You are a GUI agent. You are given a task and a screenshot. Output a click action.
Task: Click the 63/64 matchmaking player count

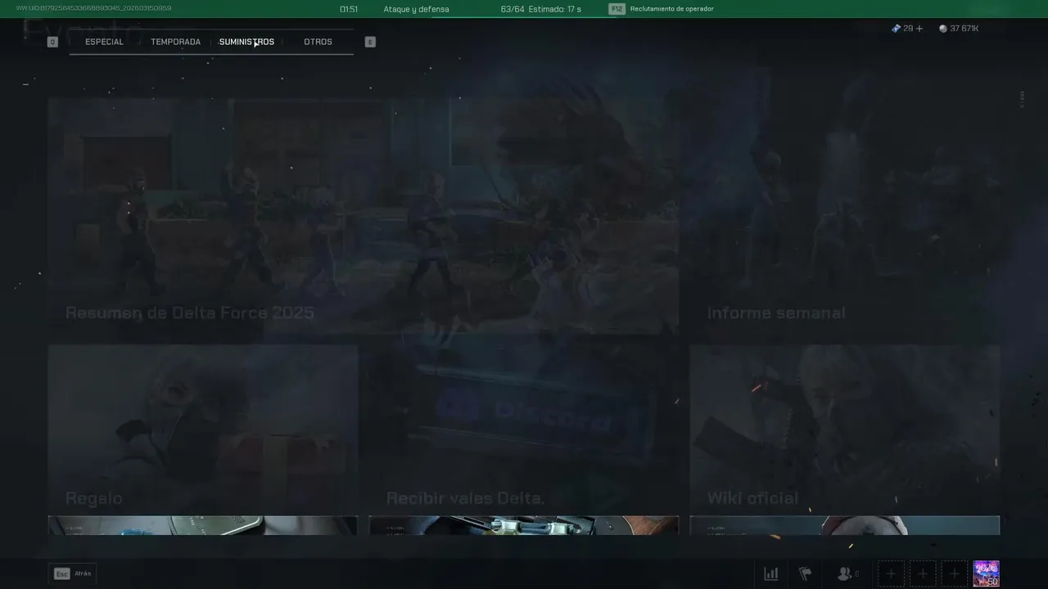pos(513,9)
